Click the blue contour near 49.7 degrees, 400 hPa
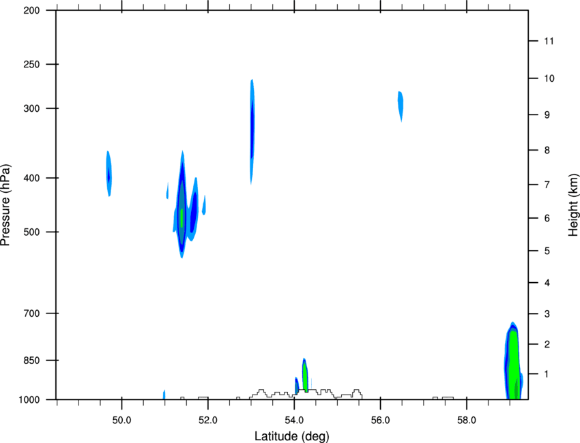The width and height of the screenshot is (580, 443). click(108, 174)
